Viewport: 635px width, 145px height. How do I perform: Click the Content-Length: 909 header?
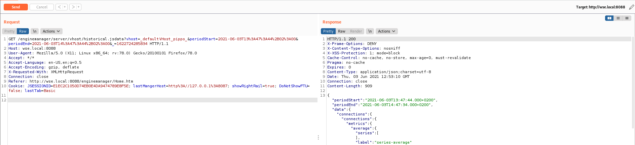coord(349,86)
